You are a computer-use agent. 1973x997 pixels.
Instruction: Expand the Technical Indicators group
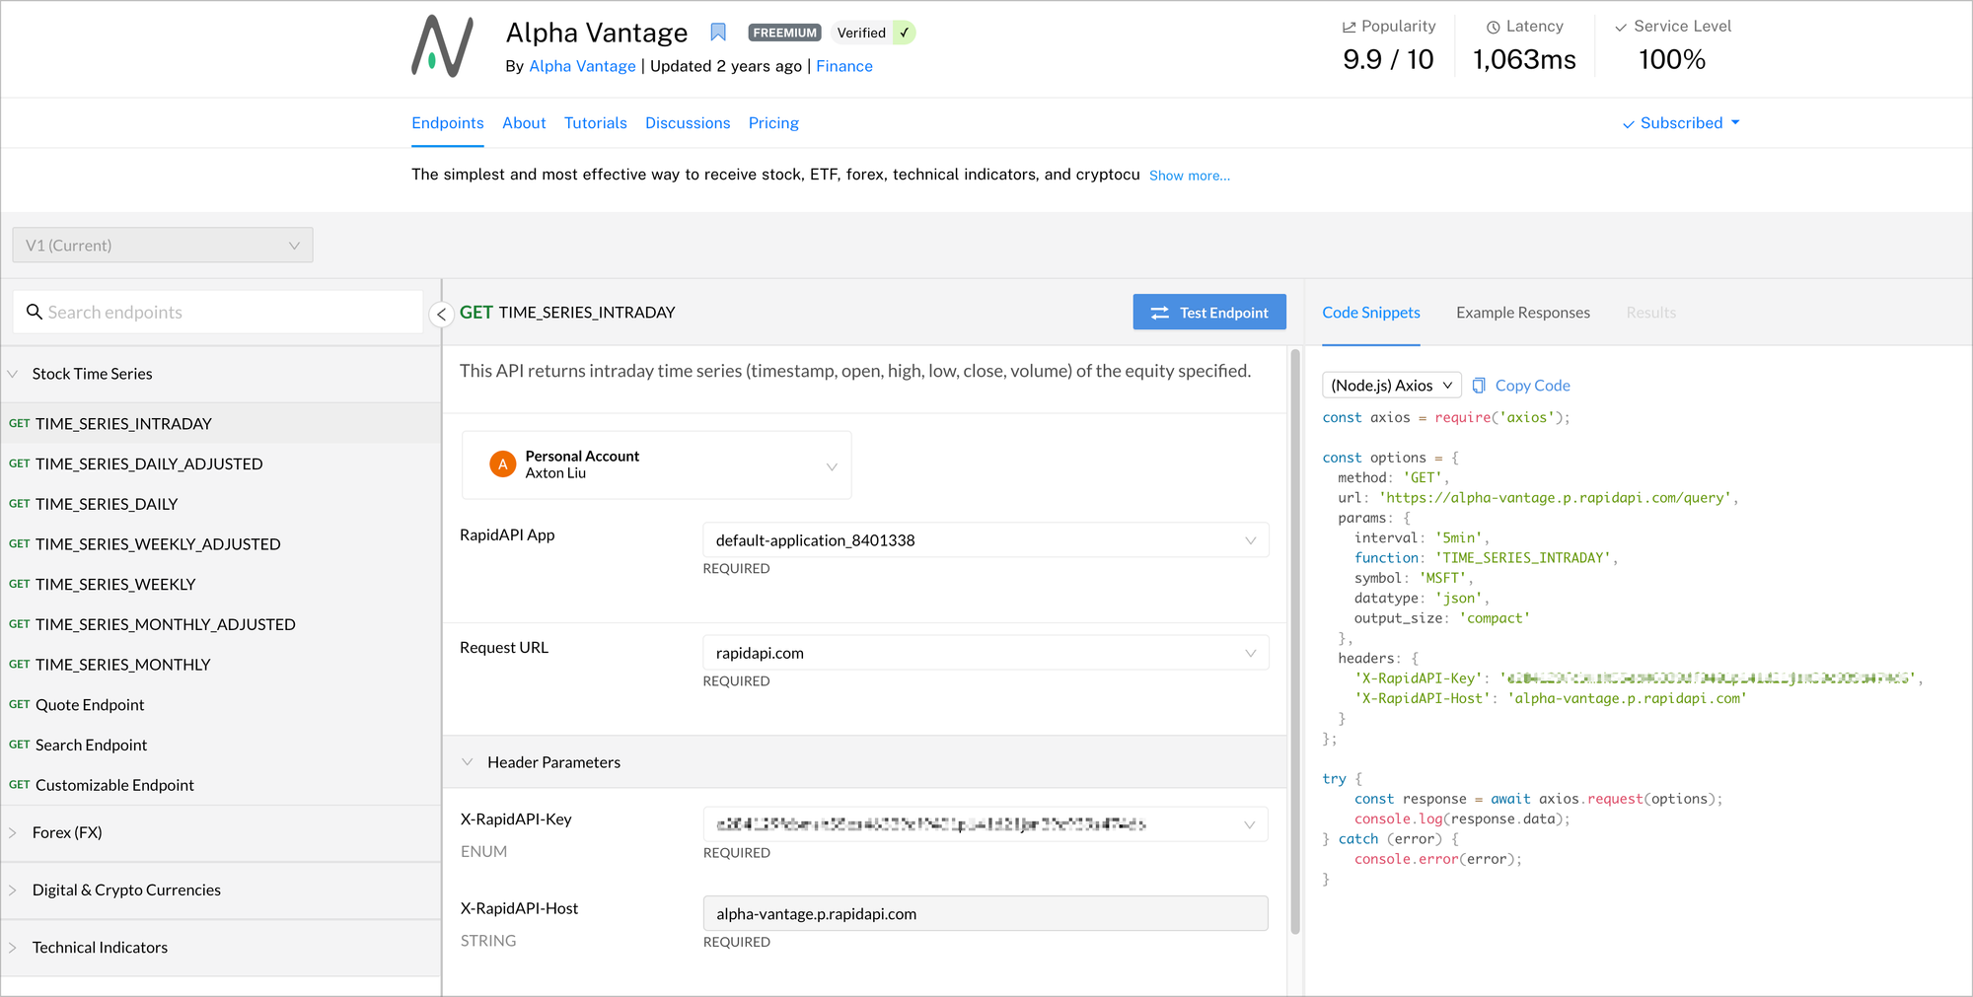coord(100,948)
